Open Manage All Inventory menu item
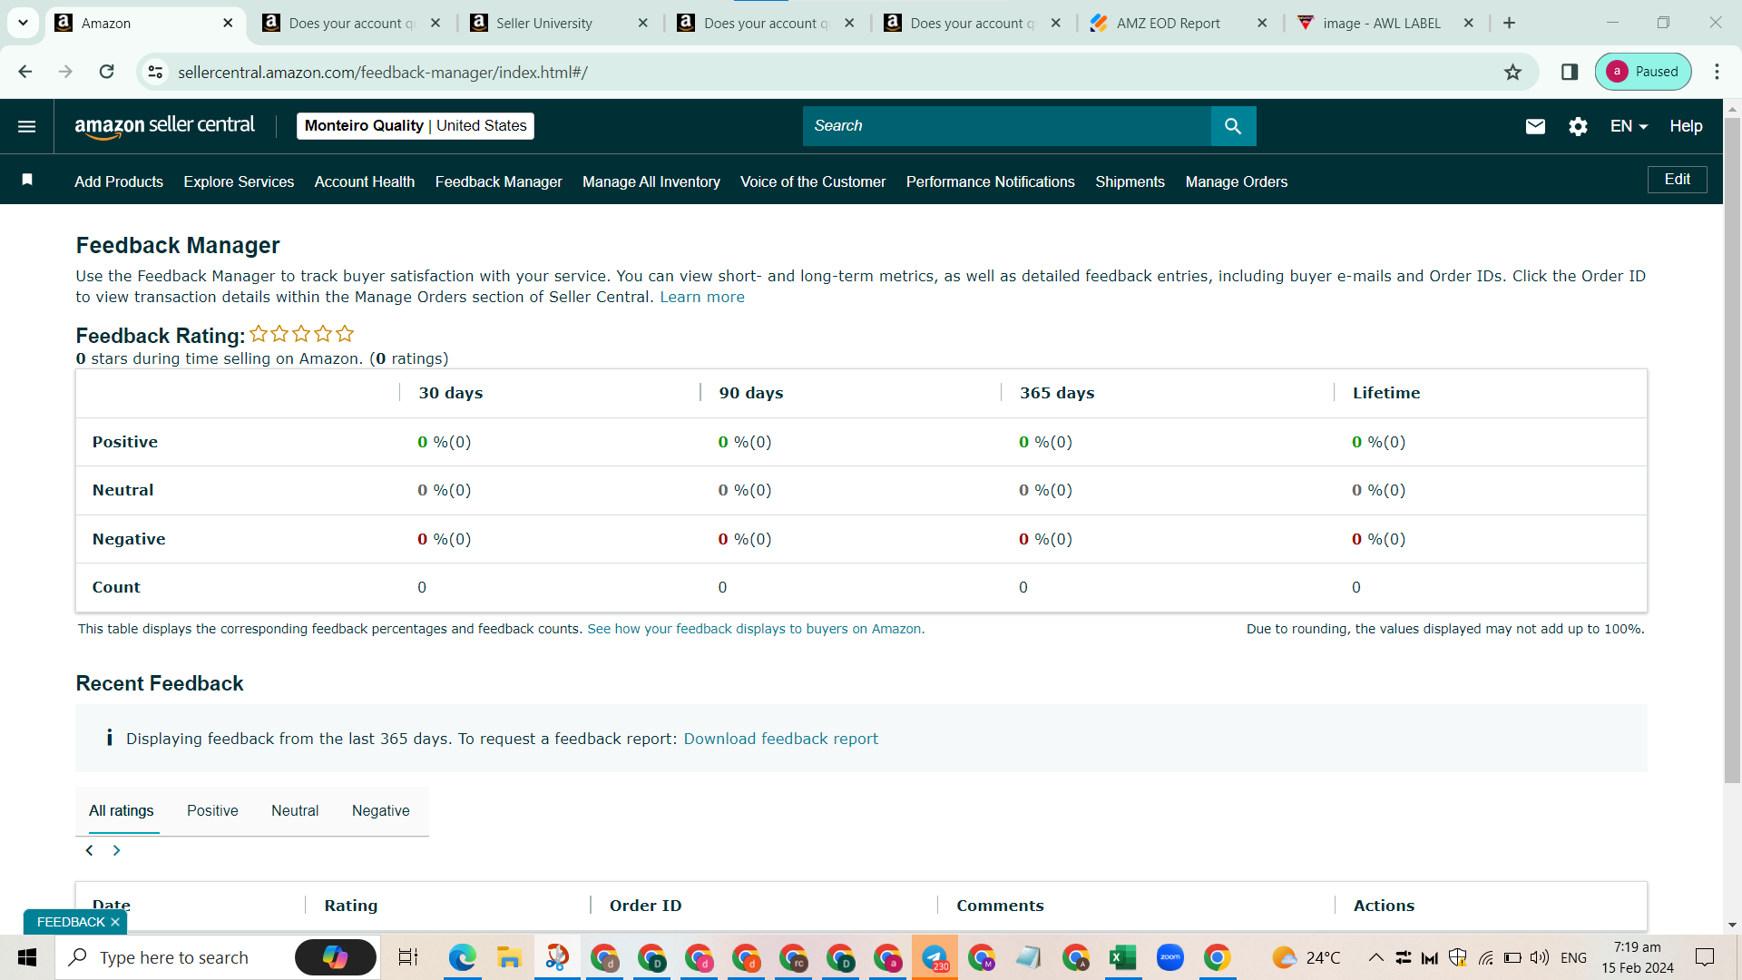1742x980 pixels. [x=651, y=181]
